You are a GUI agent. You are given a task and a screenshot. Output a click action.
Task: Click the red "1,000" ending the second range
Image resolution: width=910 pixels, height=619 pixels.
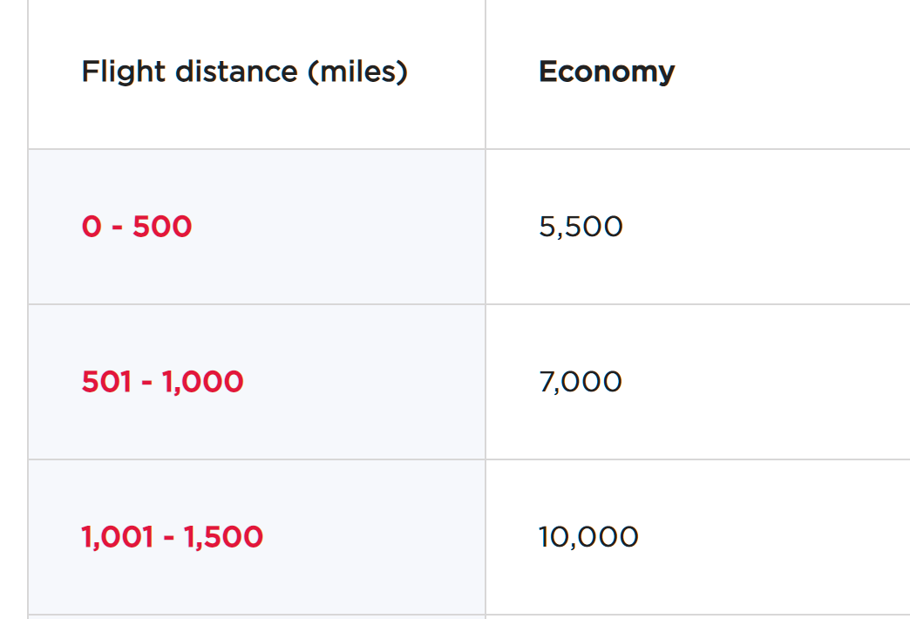(x=202, y=382)
